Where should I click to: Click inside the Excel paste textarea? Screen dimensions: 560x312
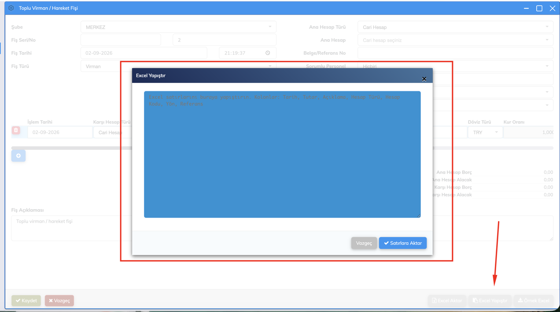coord(282,154)
